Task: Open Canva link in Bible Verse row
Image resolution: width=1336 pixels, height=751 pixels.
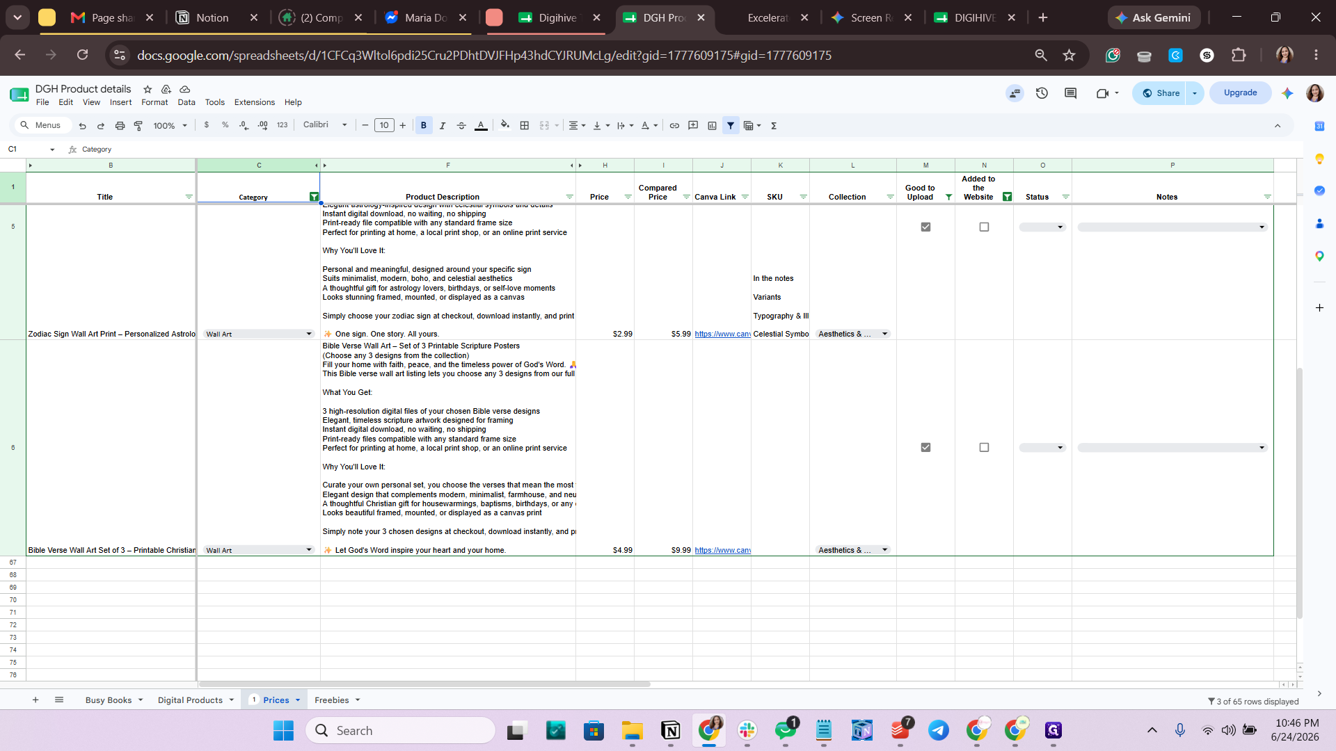Action: (x=722, y=550)
